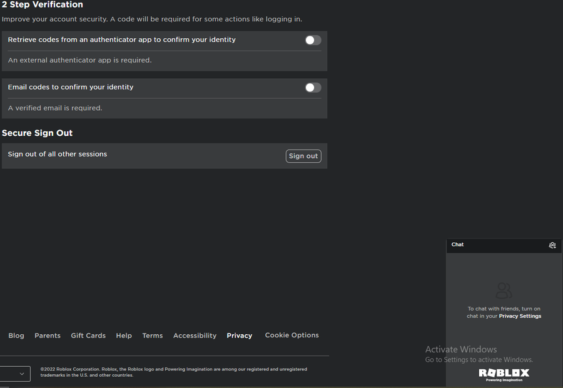Open the chat friends group icon
563x388 pixels.
tap(552, 245)
